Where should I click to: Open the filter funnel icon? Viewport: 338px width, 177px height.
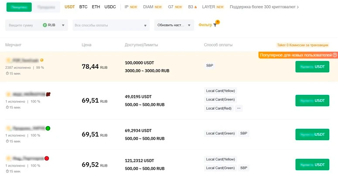(x=215, y=25)
